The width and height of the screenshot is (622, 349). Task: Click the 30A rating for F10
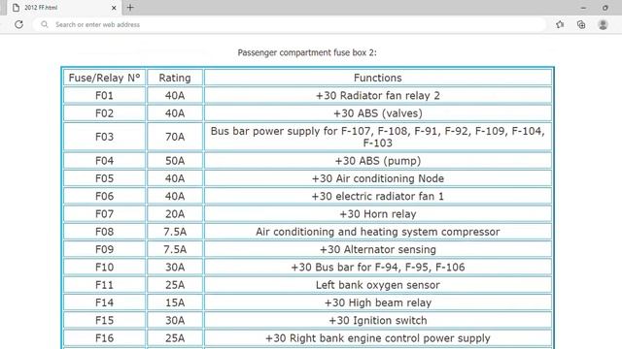point(175,268)
